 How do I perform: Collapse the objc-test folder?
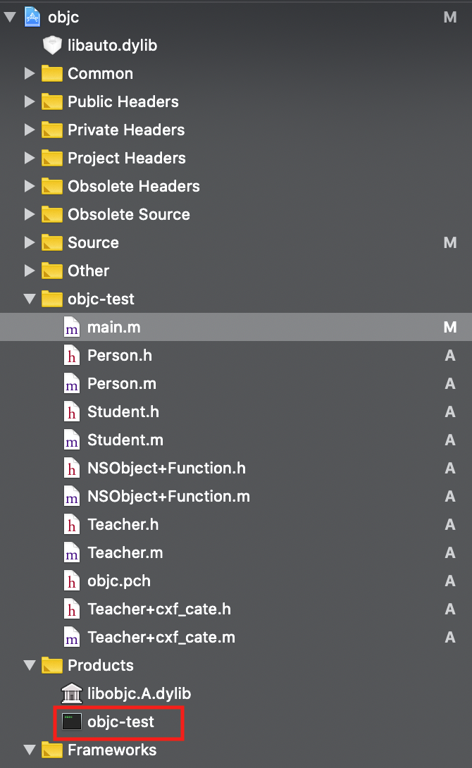click(x=29, y=299)
